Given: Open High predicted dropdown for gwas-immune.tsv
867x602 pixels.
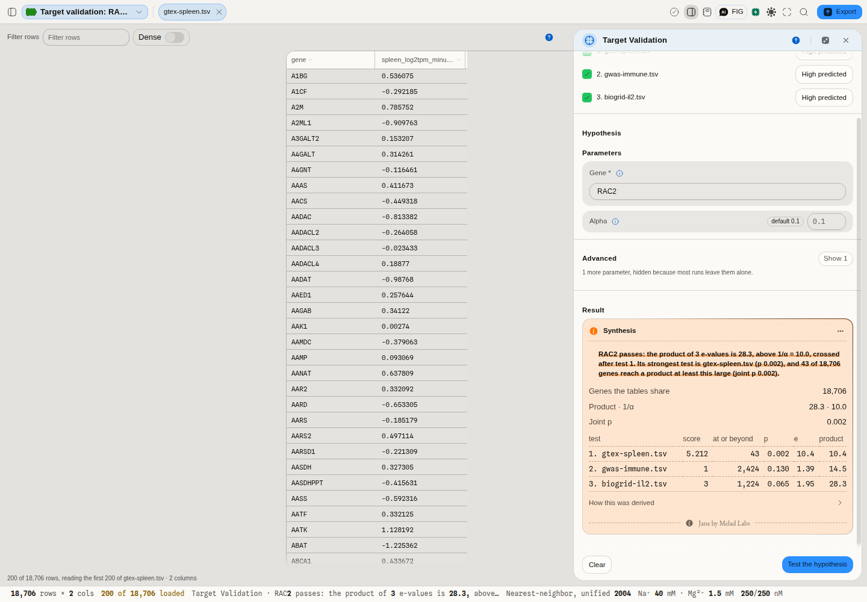Looking at the screenshot, I should pos(824,74).
